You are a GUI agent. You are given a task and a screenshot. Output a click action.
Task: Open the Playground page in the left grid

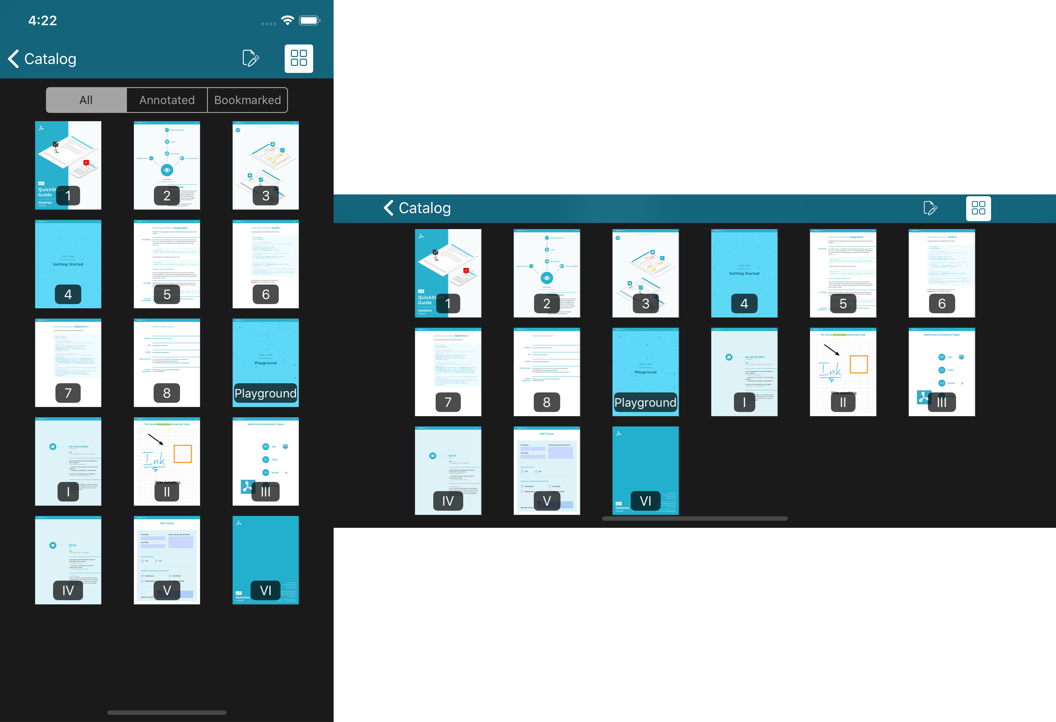265,362
